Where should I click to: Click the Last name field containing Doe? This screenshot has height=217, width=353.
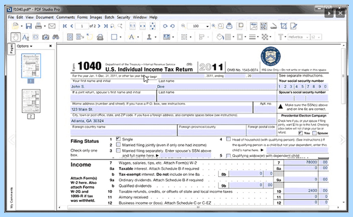[x=217, y=86]
